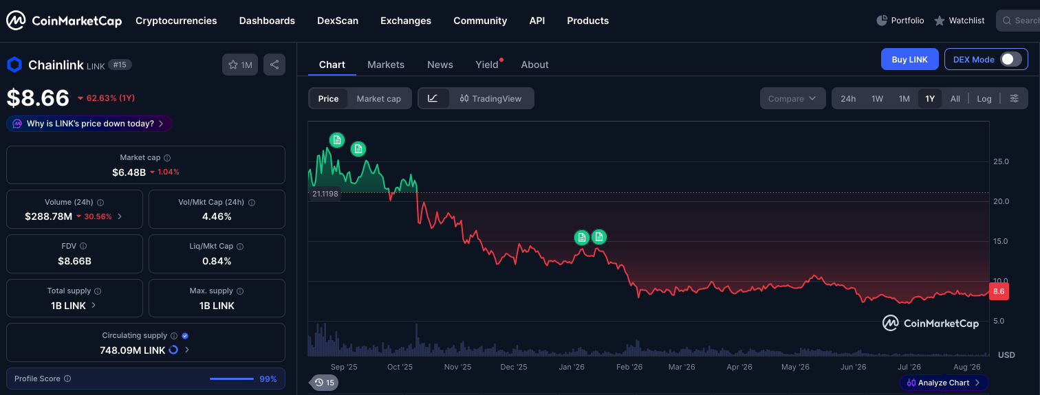Open the right news marker near Jan '26

pyautogui.click(x=599, y=237)
